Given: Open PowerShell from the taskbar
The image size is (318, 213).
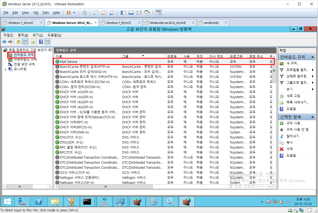Looking at the screenshot, I should (38, 202).
